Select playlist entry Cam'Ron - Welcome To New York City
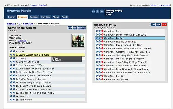173x109 pixels. 127,52
